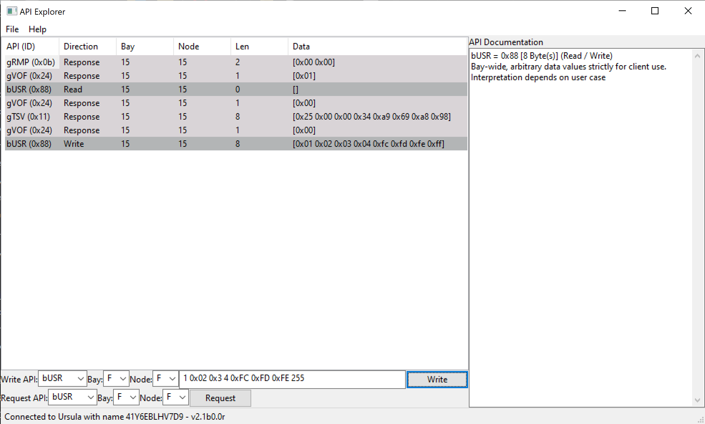The width and height of the screenshot is (705, 424).
Task: Click the API Explorer app icon in title bar
Action: click(x=12, y=11)
